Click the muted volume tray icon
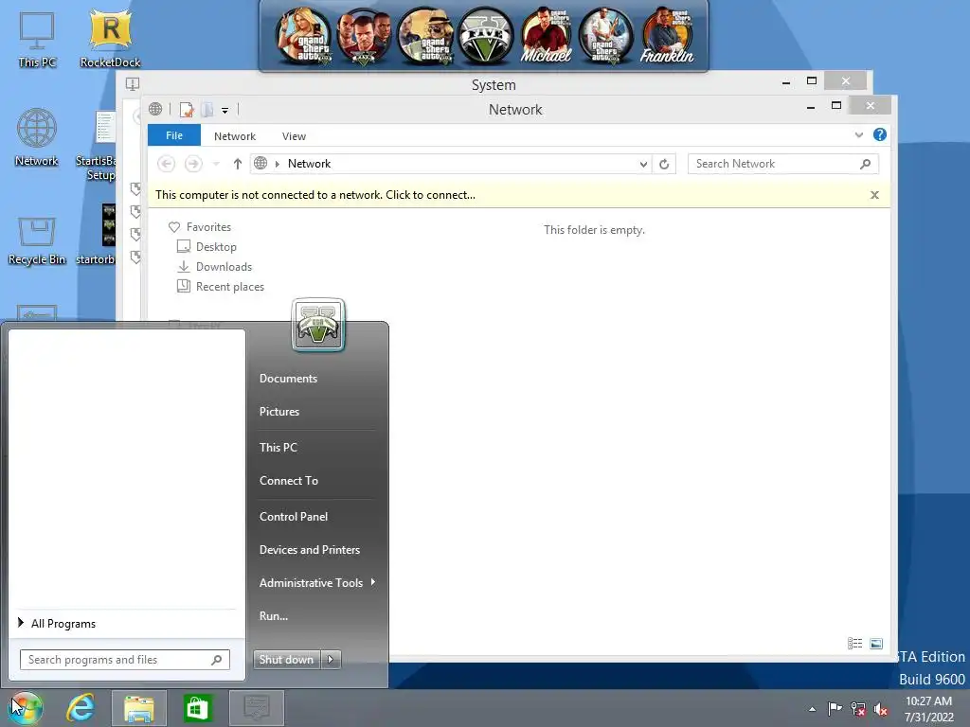The width and height of the screenshot is (970, 727). point(881,709)
